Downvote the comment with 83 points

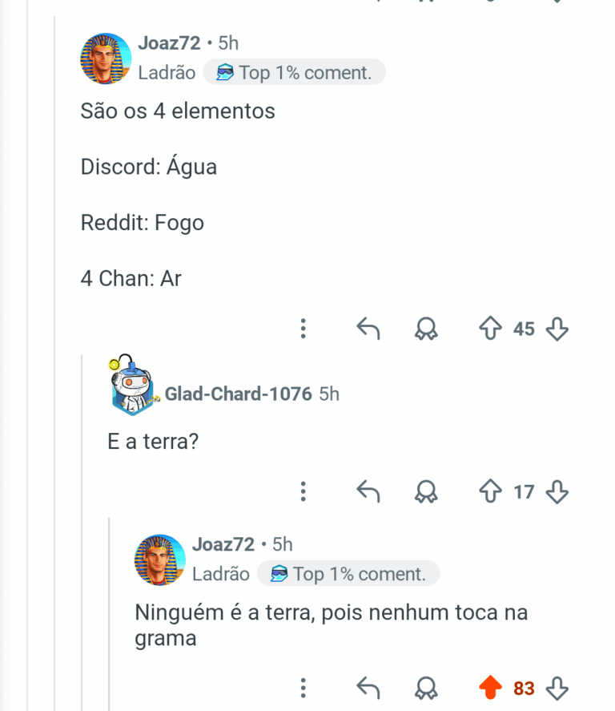pos(557,688)
